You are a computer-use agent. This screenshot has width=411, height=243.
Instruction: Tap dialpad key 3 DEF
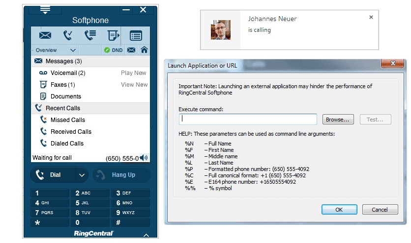tap(131, 193)
